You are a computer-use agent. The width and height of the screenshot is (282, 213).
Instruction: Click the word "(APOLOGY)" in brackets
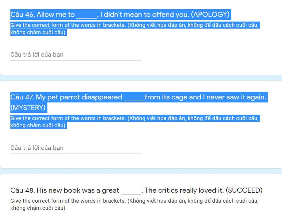[210, 14]
